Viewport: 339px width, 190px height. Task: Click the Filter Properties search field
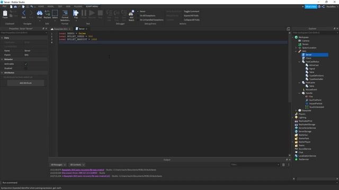click(x=23, y=33)
